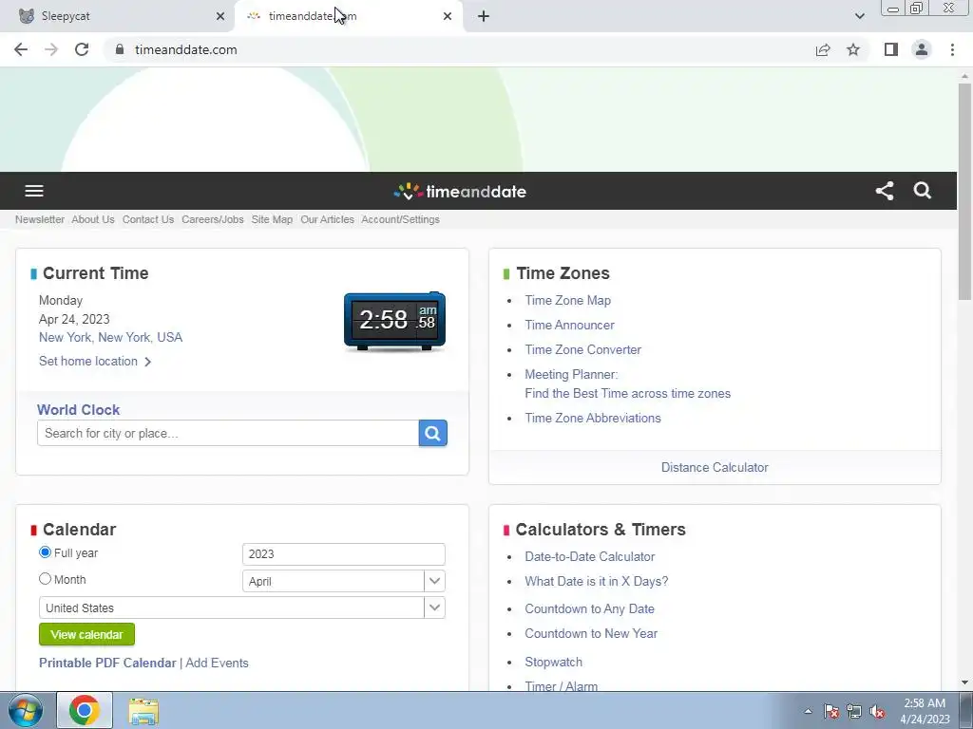The height and width of the screenshot is (729, 973).
Task: Open the Account/Settings link
Action: 400,219
